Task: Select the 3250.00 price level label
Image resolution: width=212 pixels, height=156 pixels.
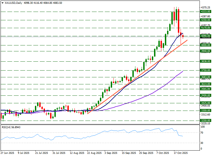Action: click(x=206, y=121)
